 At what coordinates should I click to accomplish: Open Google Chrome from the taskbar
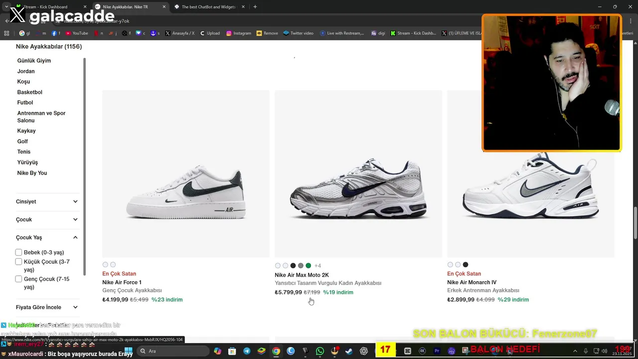coord(276,351)
